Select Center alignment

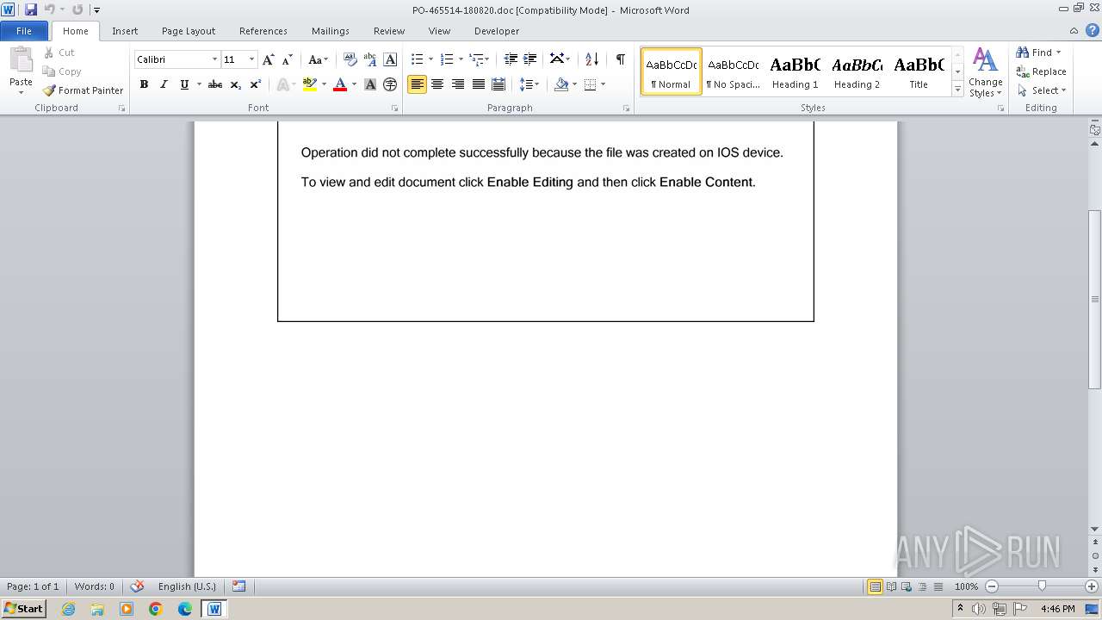point(437,84)
